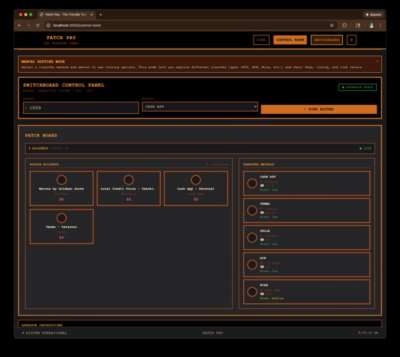The height and width of the screenshot is (357, 400).
Task: Click the Wire timing clock icon
Action: [261, 290]
